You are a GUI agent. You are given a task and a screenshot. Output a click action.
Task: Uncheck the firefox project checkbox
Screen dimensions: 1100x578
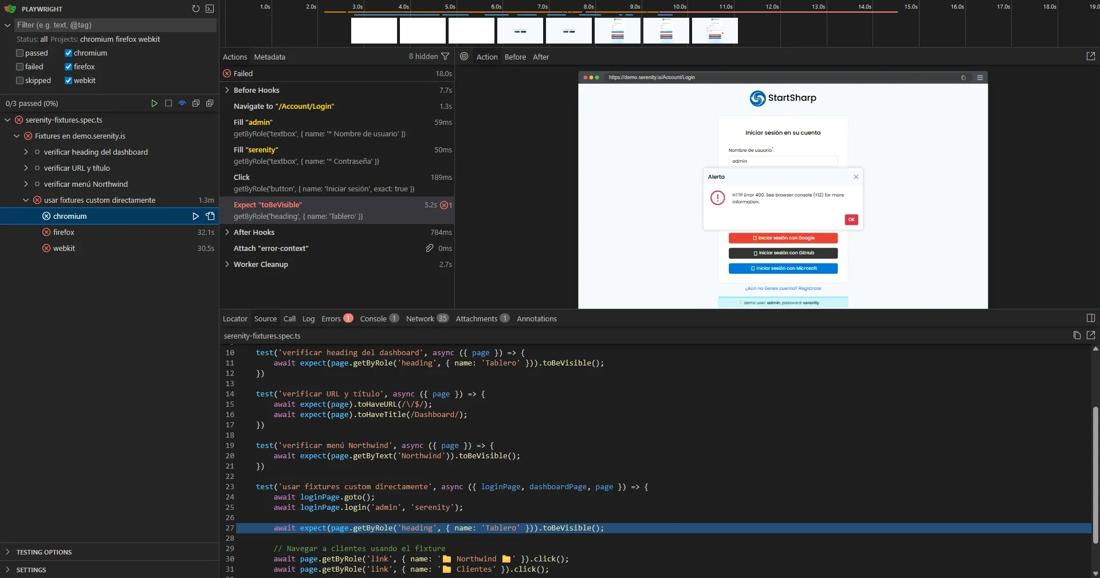click(x=69, y=66)
